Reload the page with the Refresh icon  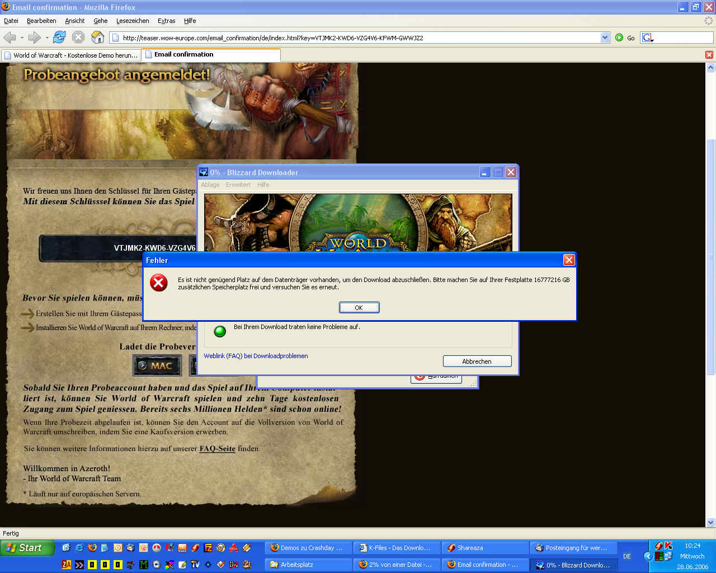tap(59, 37)
